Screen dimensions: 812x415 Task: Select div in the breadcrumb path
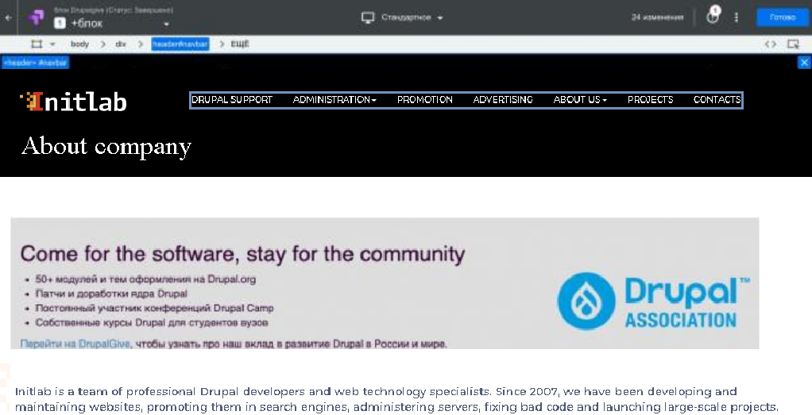click(121, 44)
